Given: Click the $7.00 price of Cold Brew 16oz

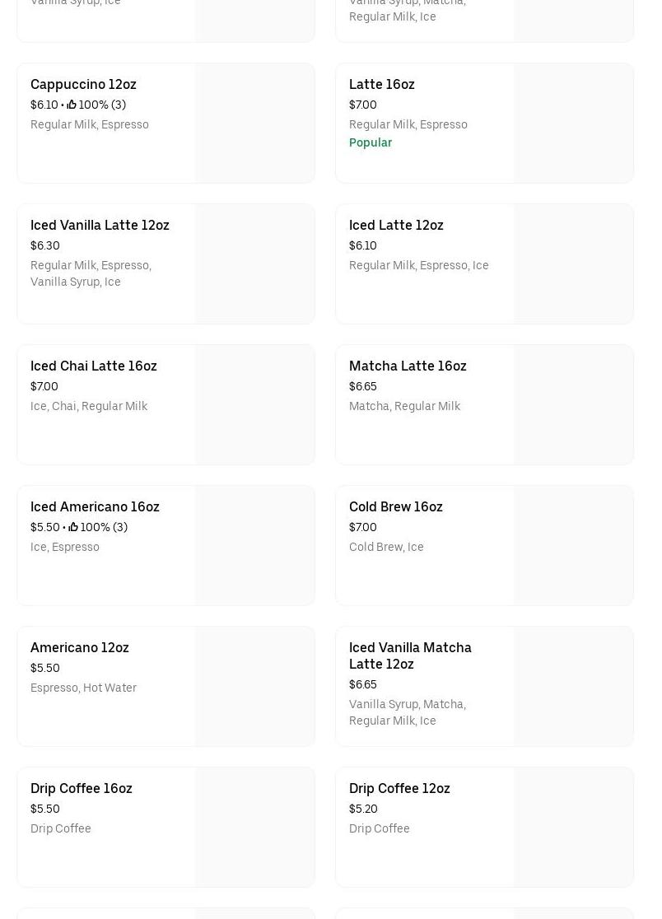Looking at the screenshot, I should point(362,527).
